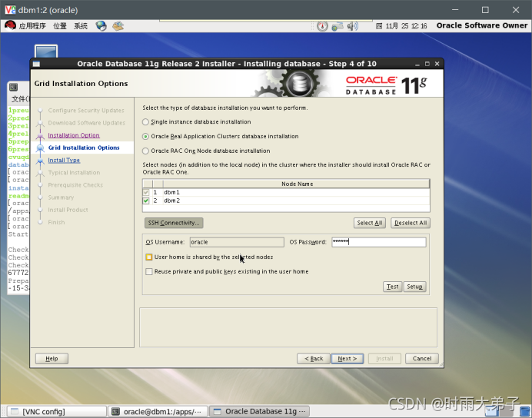Image resolution: width=532 pixels, height=418 pixels.
Task: Open the network connection tray icon
Action: pyautogui.click(x=337, y=26)
